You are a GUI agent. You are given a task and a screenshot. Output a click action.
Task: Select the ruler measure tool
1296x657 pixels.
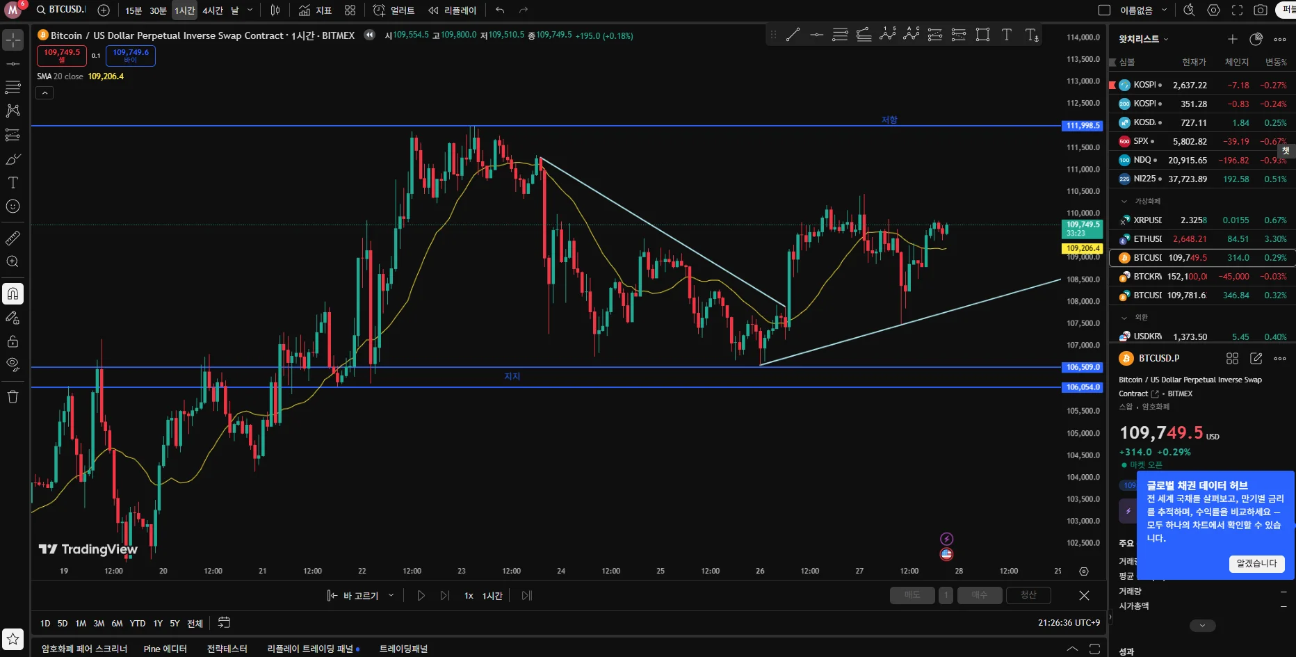[13, 238]
